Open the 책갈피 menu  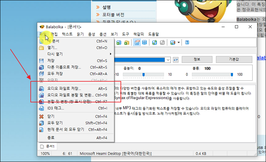pyautogui.click(x=139, y=34)
